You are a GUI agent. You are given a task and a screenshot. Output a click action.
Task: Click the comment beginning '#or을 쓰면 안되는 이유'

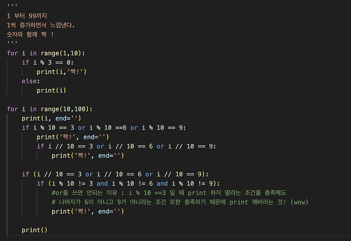pos(169,193)
